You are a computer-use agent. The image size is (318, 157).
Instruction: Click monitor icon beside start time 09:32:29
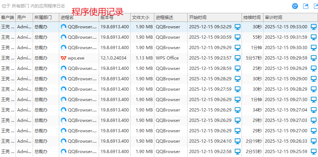click(x=237, y=27)
